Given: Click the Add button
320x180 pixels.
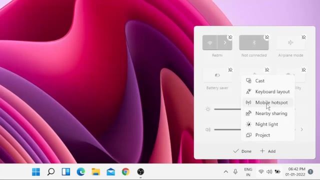Looking at the screenshot, I should [x=268, y=151].
